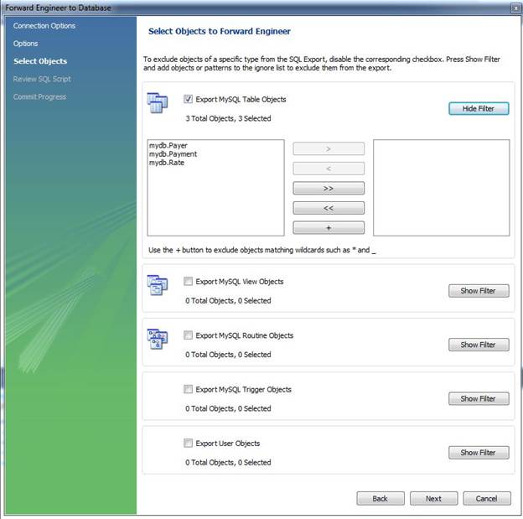Cancel the Forward Engineer wizard
Screen dimensions: 523x519
coord(487,499)
